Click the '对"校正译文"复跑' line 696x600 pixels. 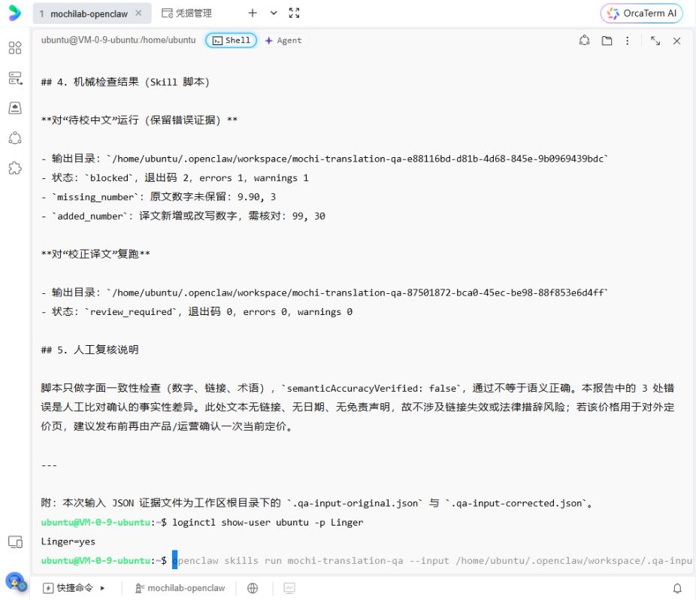[x=95, y=254]
